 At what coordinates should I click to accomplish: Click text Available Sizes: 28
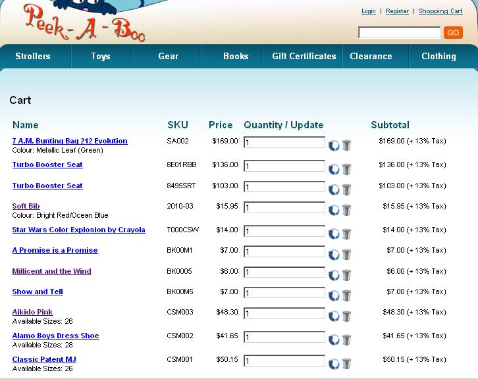tap(42, 345)
